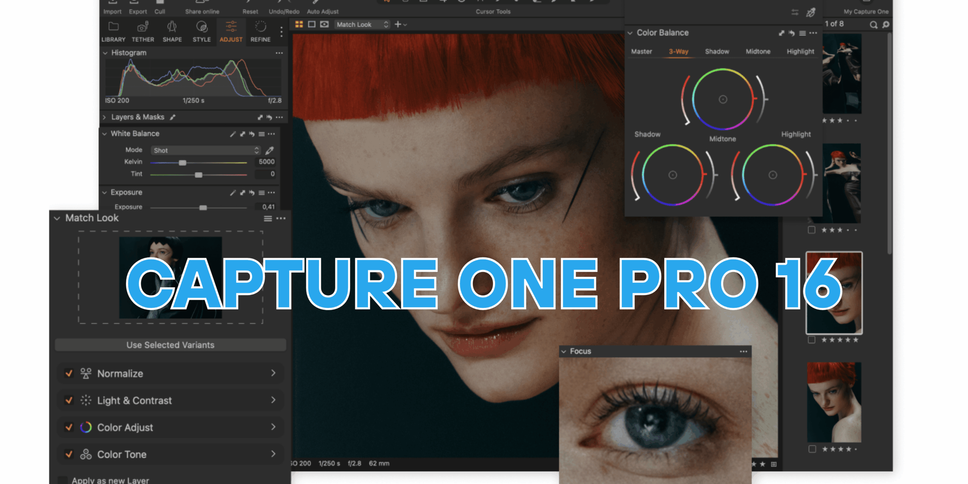
Task: Open Color Balance presets list icon
Action: coord(802,33)
